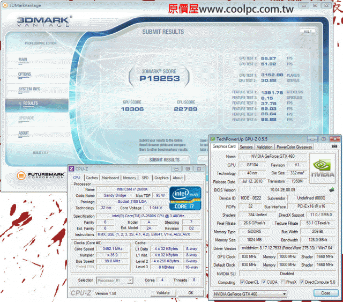The width and height of the screenshot is (343, 302).
Task: Click the CPU score 22789
Action: tap(185, 109)
